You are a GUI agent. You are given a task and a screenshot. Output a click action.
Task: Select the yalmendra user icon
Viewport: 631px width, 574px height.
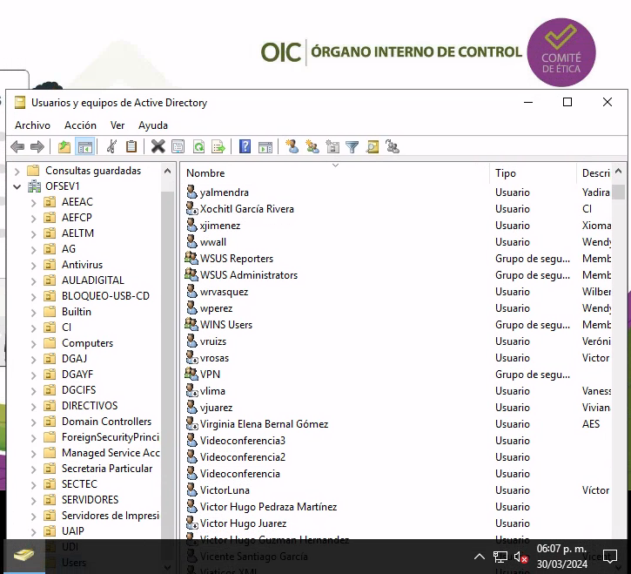pyautogui.click(x=192, y=192)
